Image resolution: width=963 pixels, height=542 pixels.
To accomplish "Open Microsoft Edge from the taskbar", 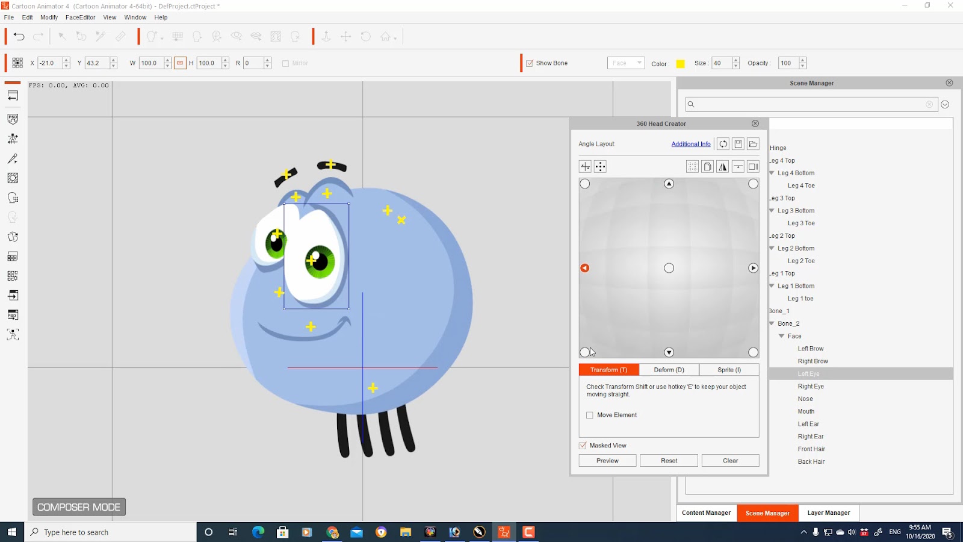I will pyautogui.click(x=258, y=532).
